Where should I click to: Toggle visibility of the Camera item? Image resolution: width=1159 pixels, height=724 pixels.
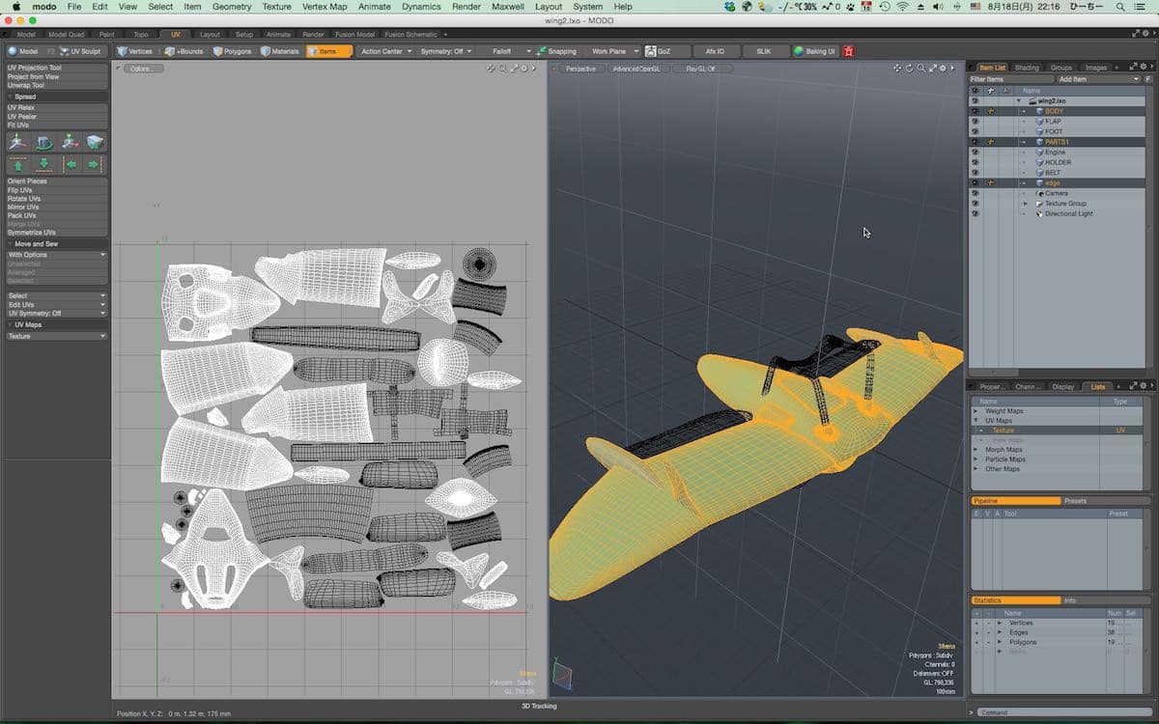975,193
